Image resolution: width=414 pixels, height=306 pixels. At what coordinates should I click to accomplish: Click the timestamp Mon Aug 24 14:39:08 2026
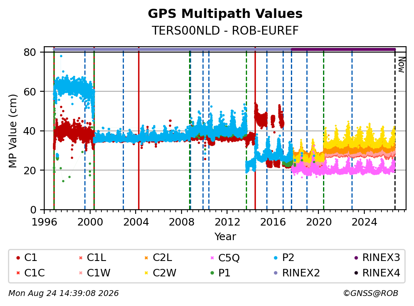click(x=63, y=293)
